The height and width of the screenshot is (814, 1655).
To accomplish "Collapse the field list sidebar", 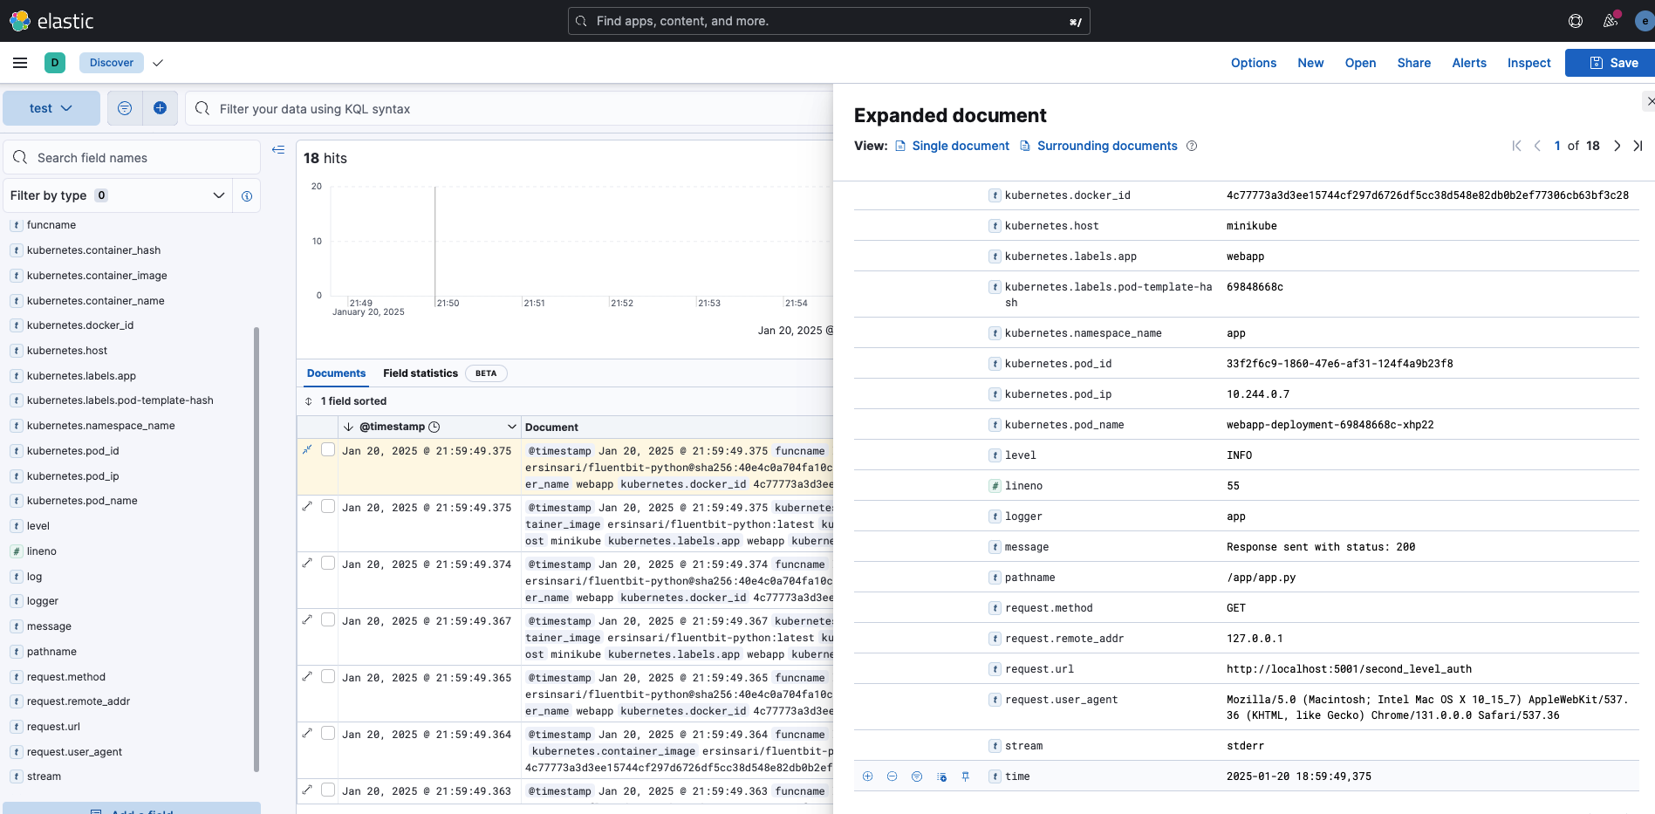I will pos(278,150).
